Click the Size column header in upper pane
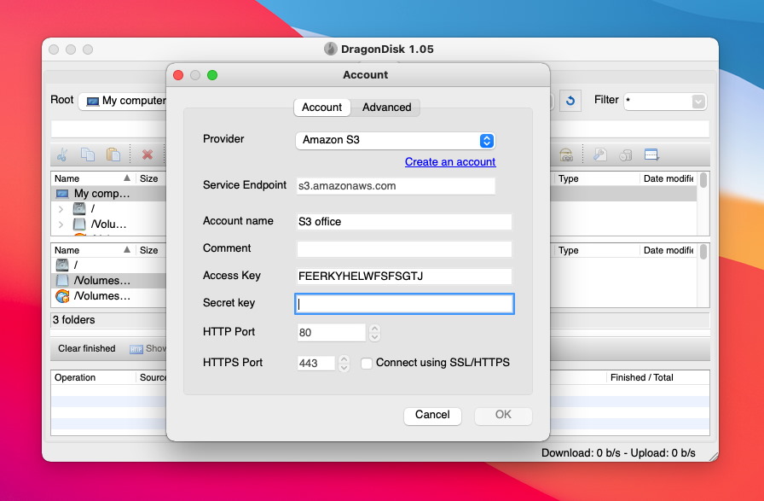This screenshot has width=764, height=501. coord(151,178)
